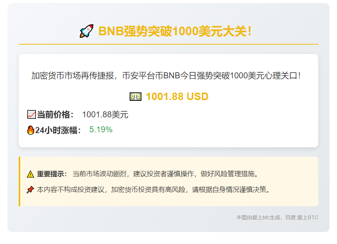This screenshot has width=337, height=244.
Task: Click the 本内容不构成投资建议 disclaimer text
Action: (153, 190)
